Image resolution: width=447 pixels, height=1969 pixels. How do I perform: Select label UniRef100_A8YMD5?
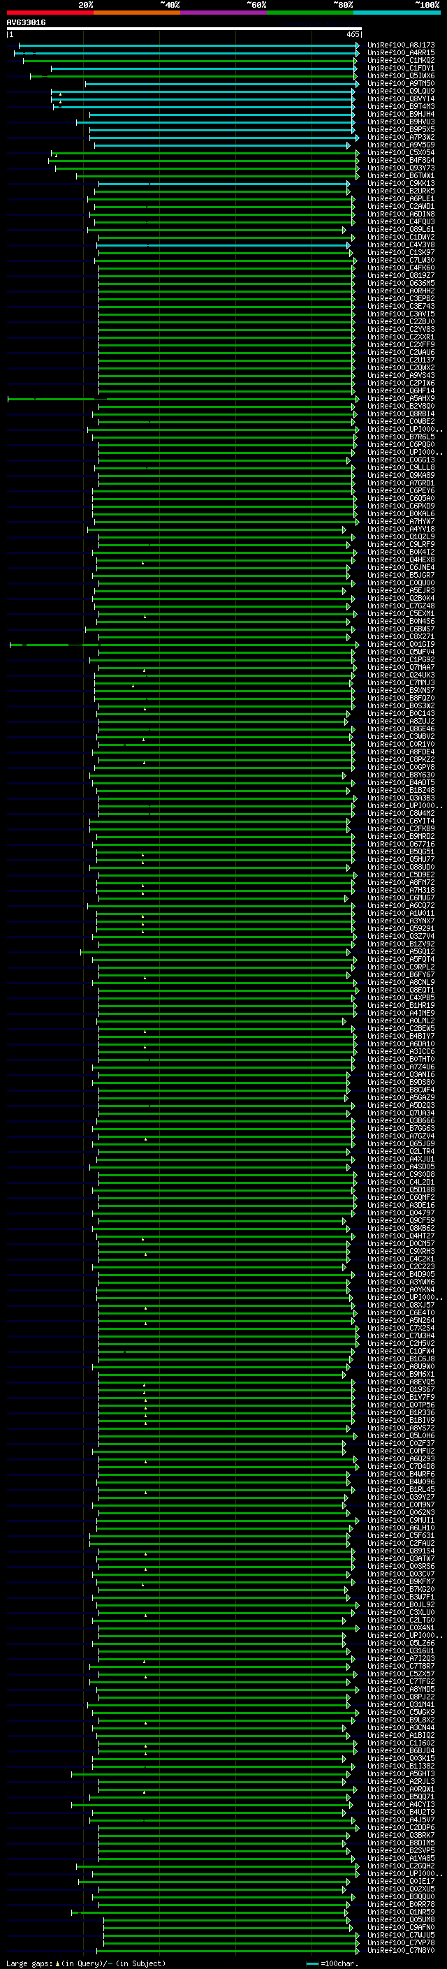click(401, 1689)
